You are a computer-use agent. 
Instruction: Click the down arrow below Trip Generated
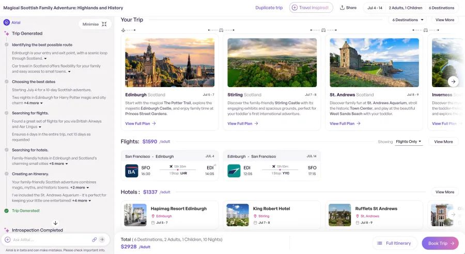click(56, 223)
